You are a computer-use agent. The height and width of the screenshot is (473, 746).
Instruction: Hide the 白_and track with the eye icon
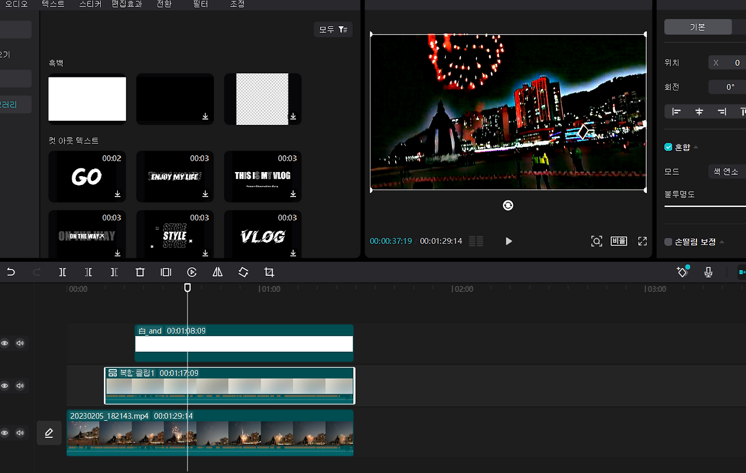[x=5, y=343]
